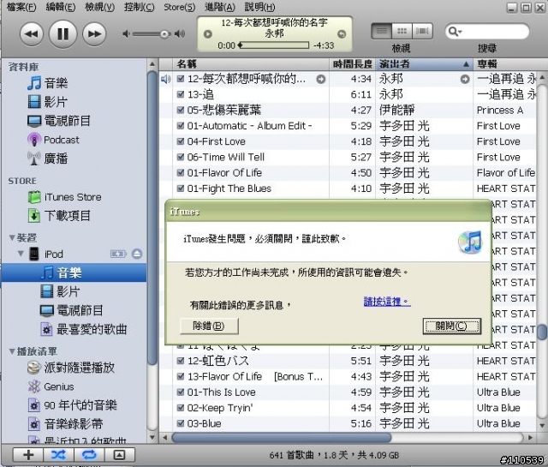Open the 90 年代的音樂 playlist
This screenshot has height=467, width=548.
(x=80, y=405)
